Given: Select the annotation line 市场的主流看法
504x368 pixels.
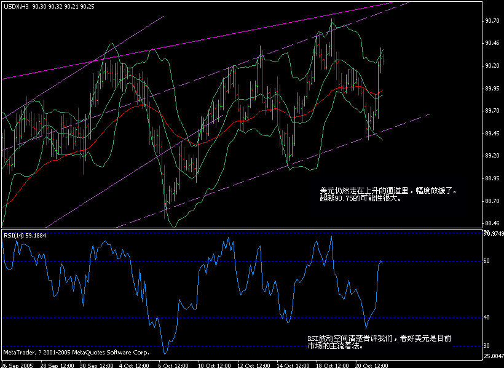Looking at the screenshot, I should [336, 346].
